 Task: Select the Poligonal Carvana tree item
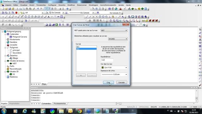click(20, 37)
